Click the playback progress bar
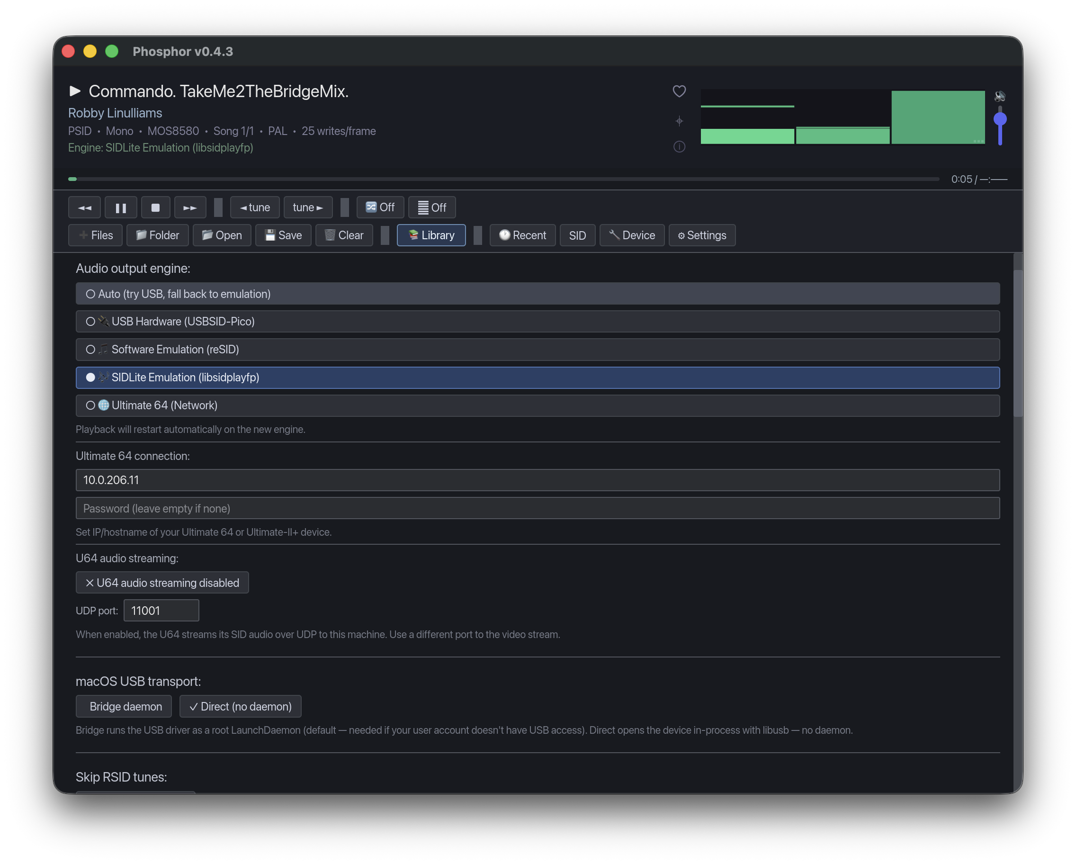The image size is (1076, 864). [x=503, y=179]
